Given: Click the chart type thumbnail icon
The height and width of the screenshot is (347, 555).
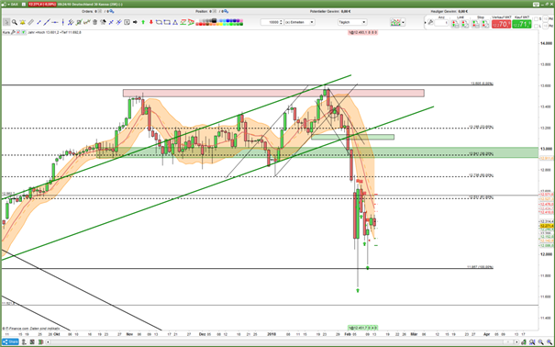Looking at the screenshot, I should (395, 22).
